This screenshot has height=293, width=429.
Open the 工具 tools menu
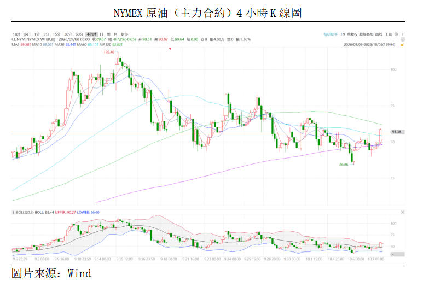pyautogui.click(x=389, y=34)
